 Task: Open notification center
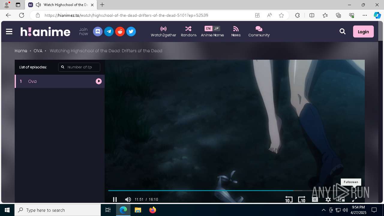[374, 210]
